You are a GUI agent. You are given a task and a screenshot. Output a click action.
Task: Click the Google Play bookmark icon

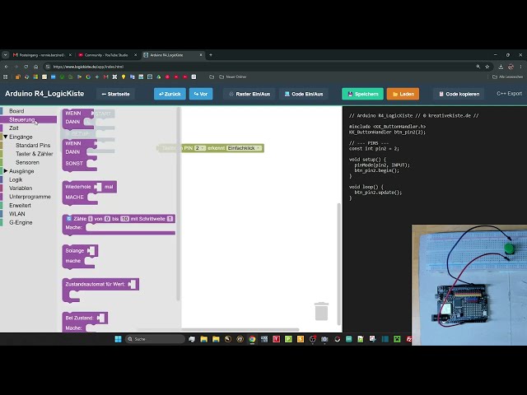click(x=79, y=77)
